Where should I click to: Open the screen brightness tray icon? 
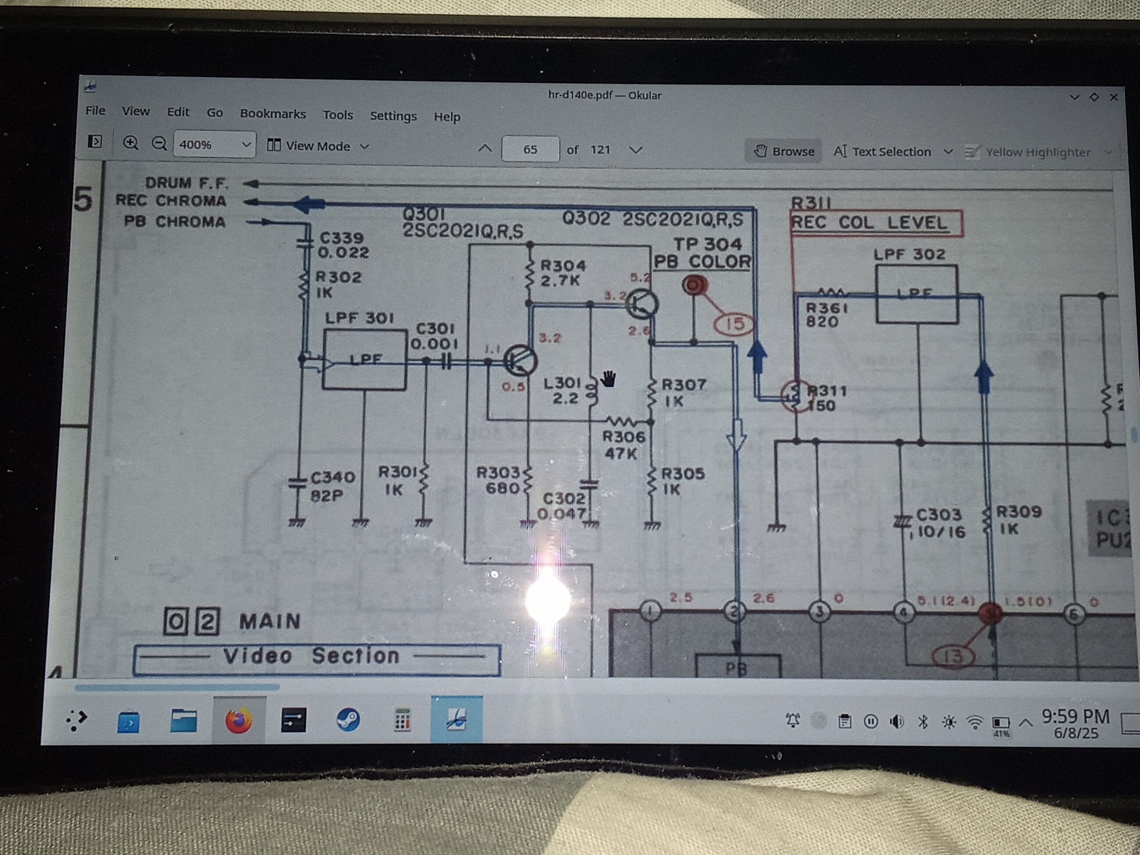949,722
